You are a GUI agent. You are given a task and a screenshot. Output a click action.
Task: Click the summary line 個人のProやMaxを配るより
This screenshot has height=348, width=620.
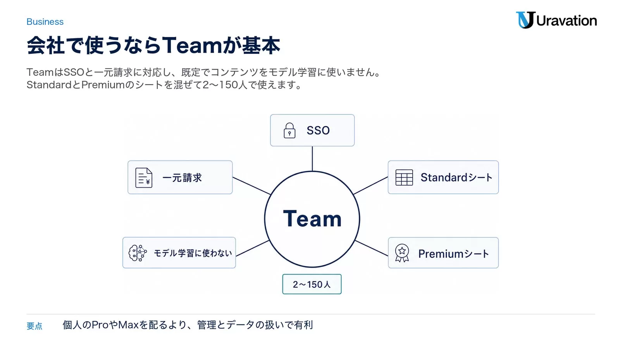tap(188, 325)
